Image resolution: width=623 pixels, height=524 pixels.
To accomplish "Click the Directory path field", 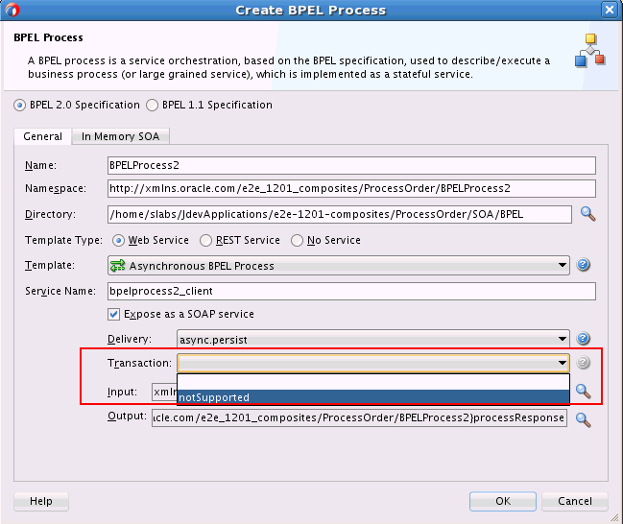I will pos(340,215).
